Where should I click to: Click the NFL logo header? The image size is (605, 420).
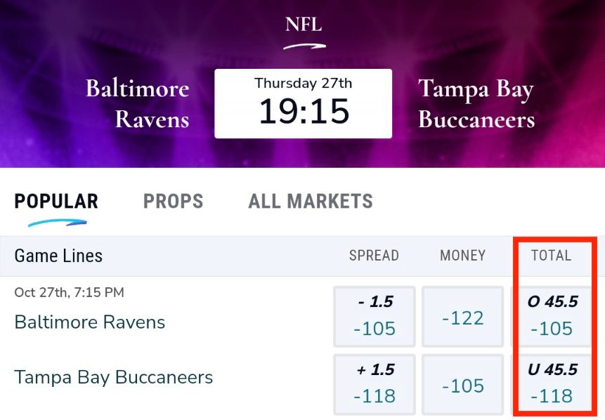302,25
